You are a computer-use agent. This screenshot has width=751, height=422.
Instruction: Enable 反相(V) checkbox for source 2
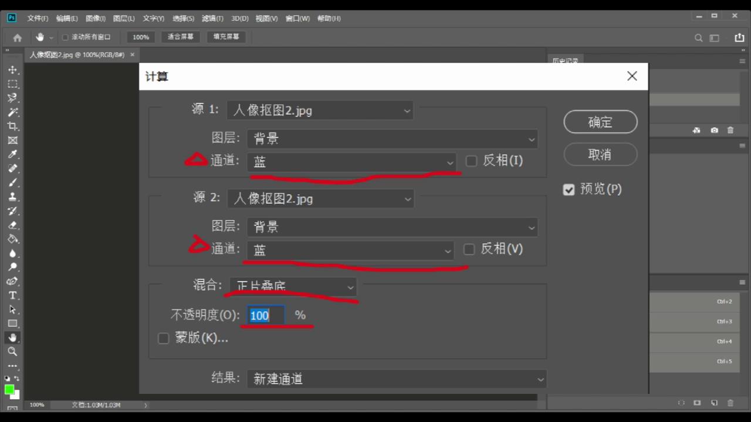[469, 249]
